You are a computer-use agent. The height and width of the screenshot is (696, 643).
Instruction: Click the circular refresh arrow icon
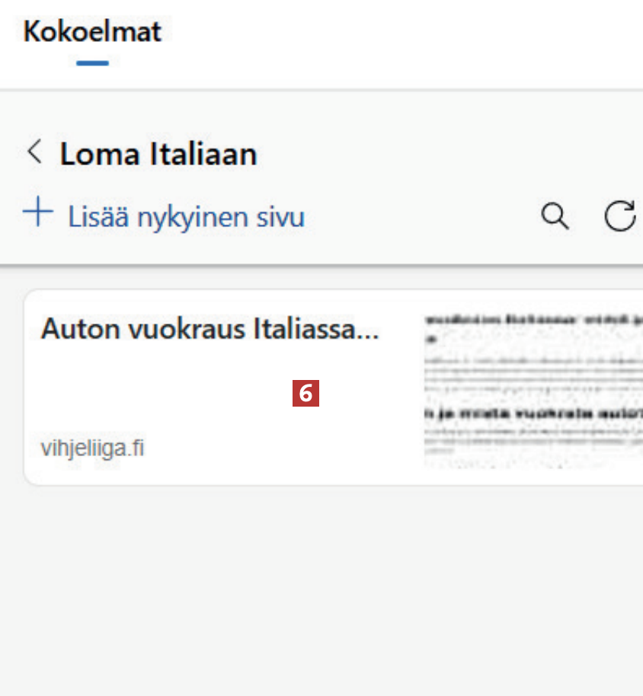(x=619, y=216)
